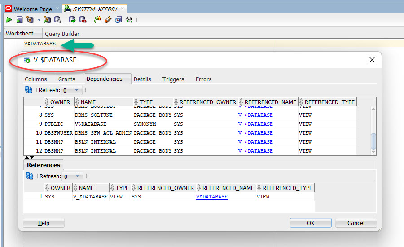Toggle text case with the Aa icon

point(128,20)
